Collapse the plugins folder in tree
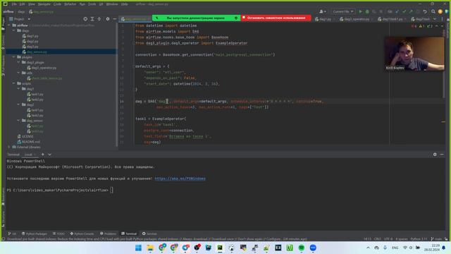This screenshot has width=451, height=254. [14, 57]
